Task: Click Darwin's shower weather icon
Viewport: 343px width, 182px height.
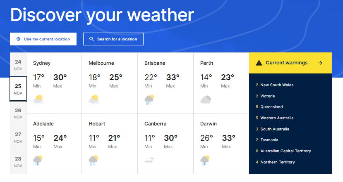Action: (x=205, y=160)
